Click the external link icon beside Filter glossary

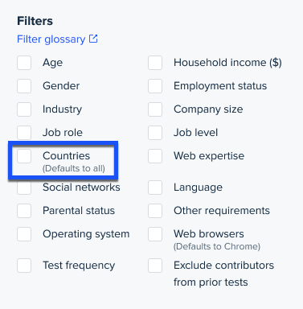(x=93, y=39)
